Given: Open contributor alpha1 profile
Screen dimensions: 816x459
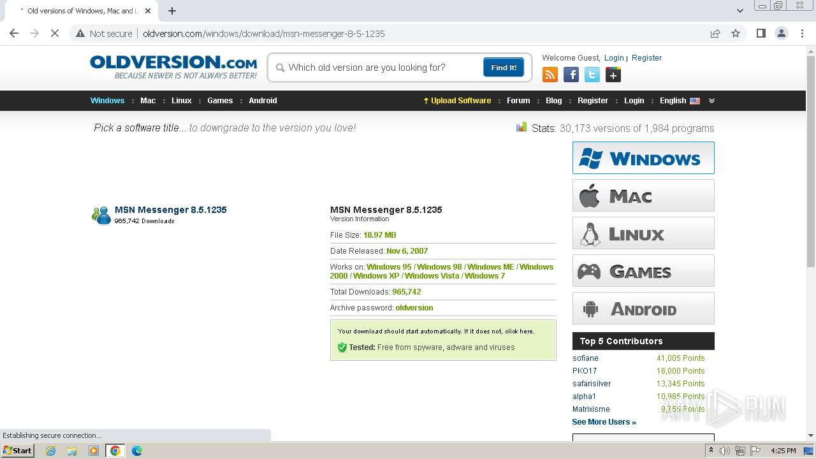Looking at the screenshot, I should click(x=584, y=397).
